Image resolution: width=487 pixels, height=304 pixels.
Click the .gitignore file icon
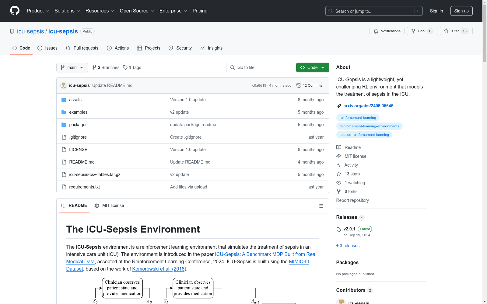tap(64, 137)
